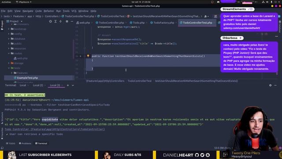Click Todo Controller link in terminal output

[55, 129]
